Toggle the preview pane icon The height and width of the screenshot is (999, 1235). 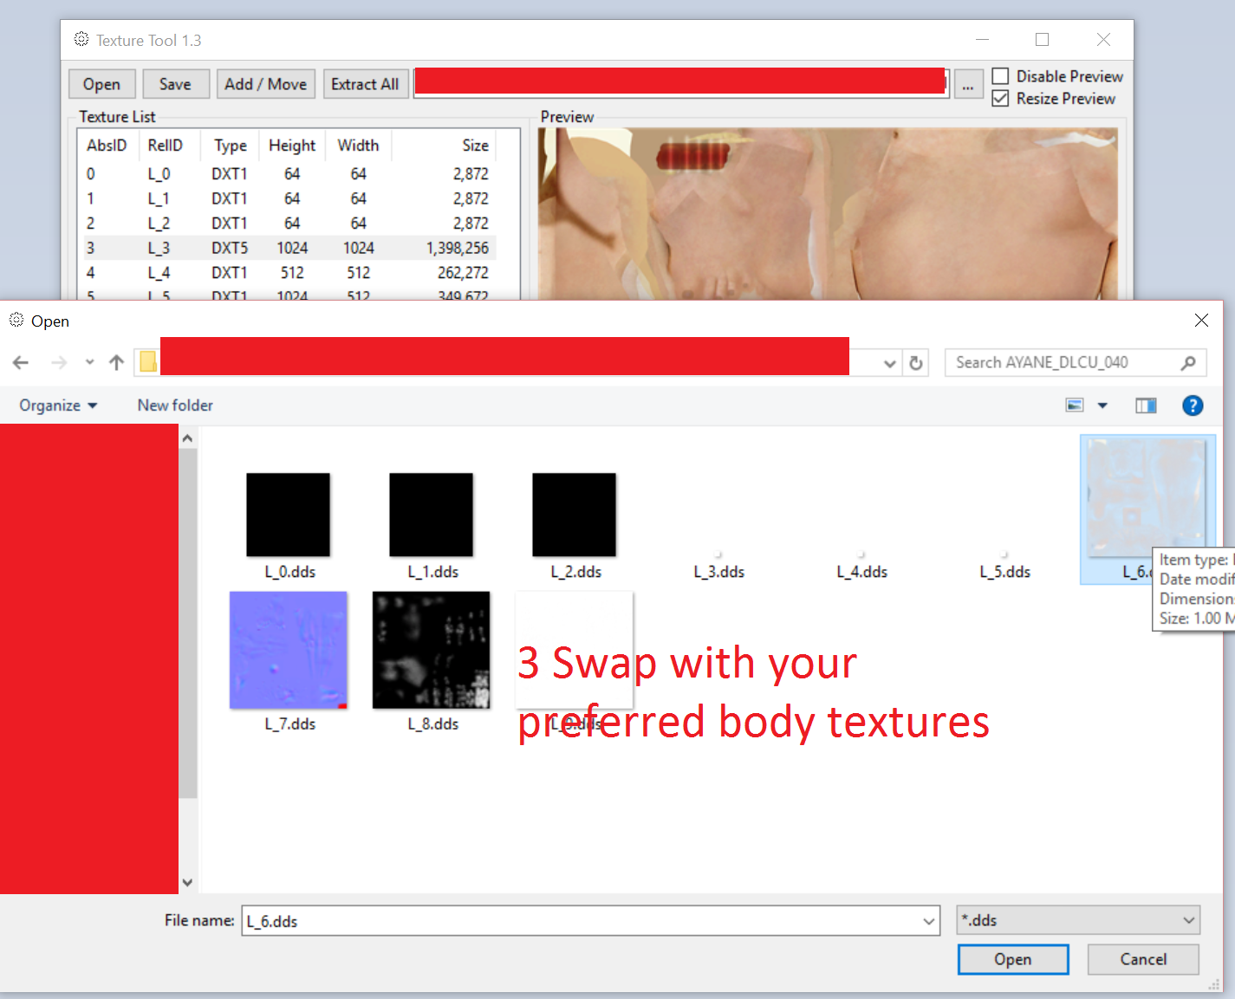1146,405
